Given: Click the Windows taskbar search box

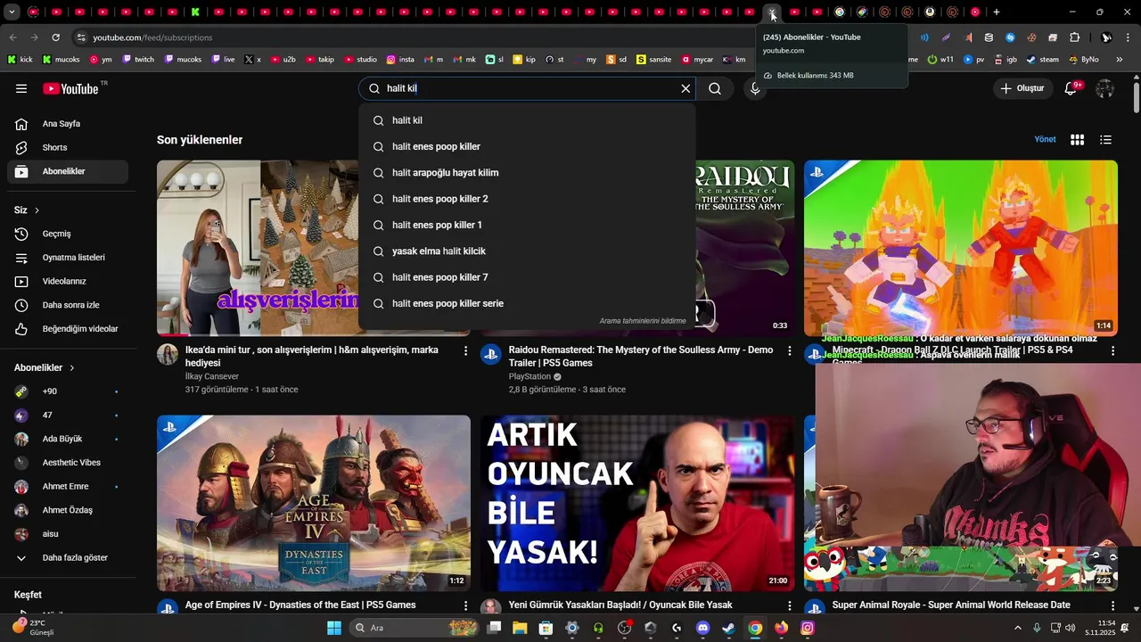Looking at the screenshot, I should 415,628.
